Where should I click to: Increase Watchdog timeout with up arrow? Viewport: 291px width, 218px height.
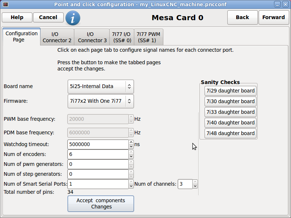click(x=131, y=142)
